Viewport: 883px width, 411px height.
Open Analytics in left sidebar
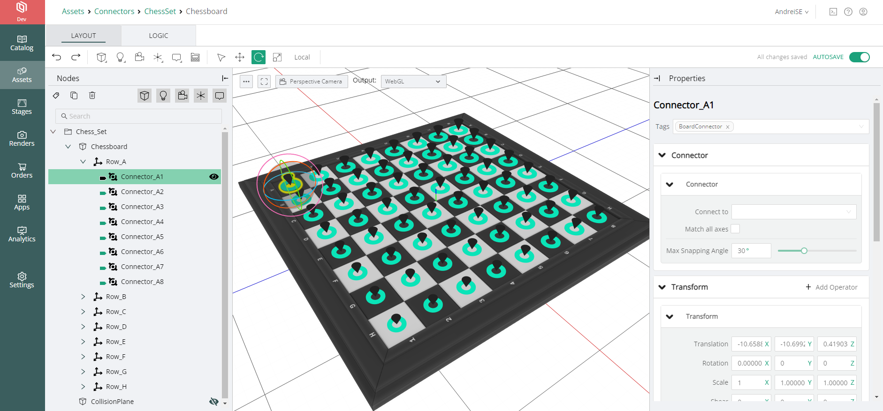[22, 234]
